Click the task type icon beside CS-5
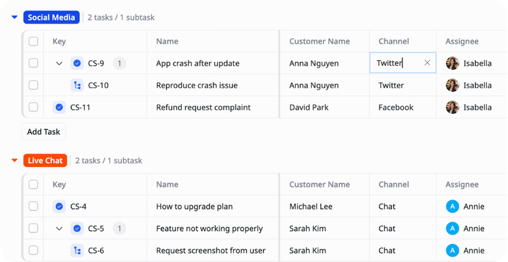 pos(77,228)
